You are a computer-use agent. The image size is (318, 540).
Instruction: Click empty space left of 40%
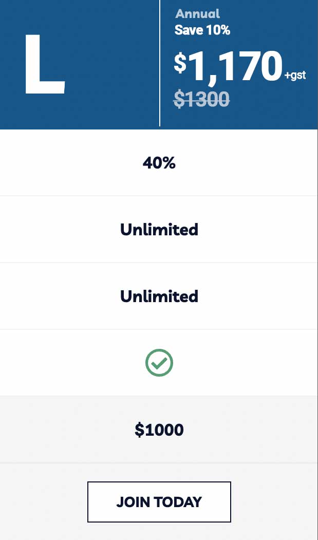click(69, 163)
